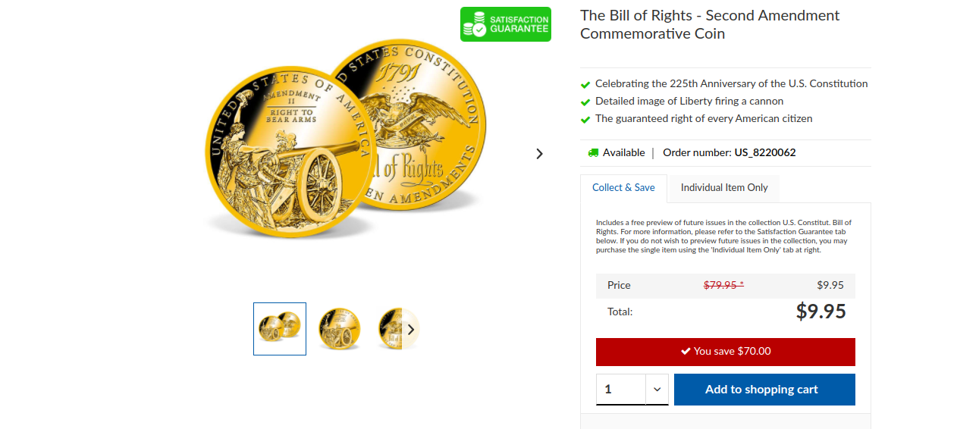Click the checkmark beside guaranteed right line
Screen dimensions: 957x429
pos(585,120)
